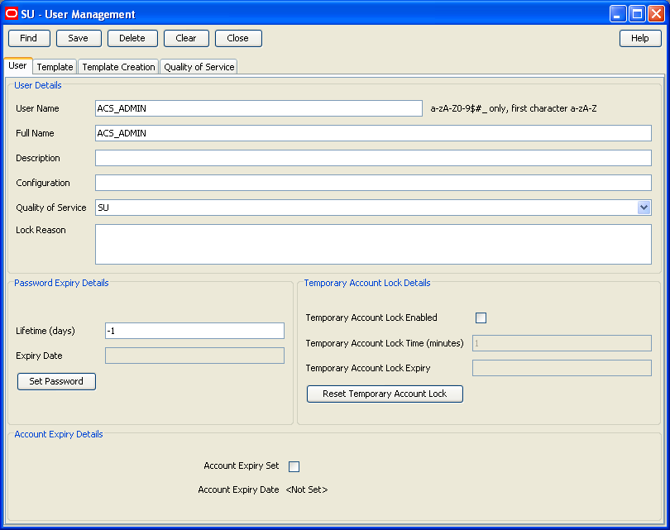
Task: Switch back to the User tab
Action: [x=18, y=66]
